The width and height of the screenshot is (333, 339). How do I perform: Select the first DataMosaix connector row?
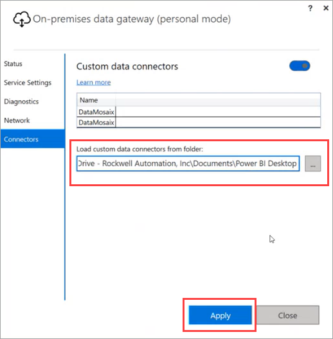tap(199, 112)
